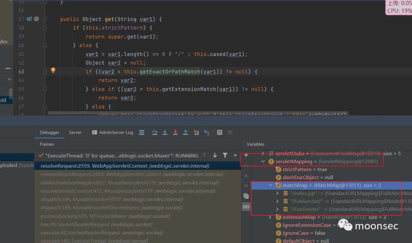Toggle the show watches glasses icon
The image size is (412, 243).
(x=246, y=207)
